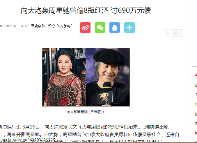Click the my.hupu.com watermark text
The image size is (197, 143).
(29, 140)
